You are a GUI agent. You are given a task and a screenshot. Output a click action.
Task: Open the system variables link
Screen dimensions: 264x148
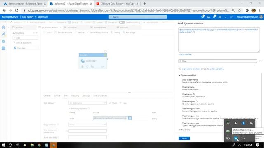[217, 69]
